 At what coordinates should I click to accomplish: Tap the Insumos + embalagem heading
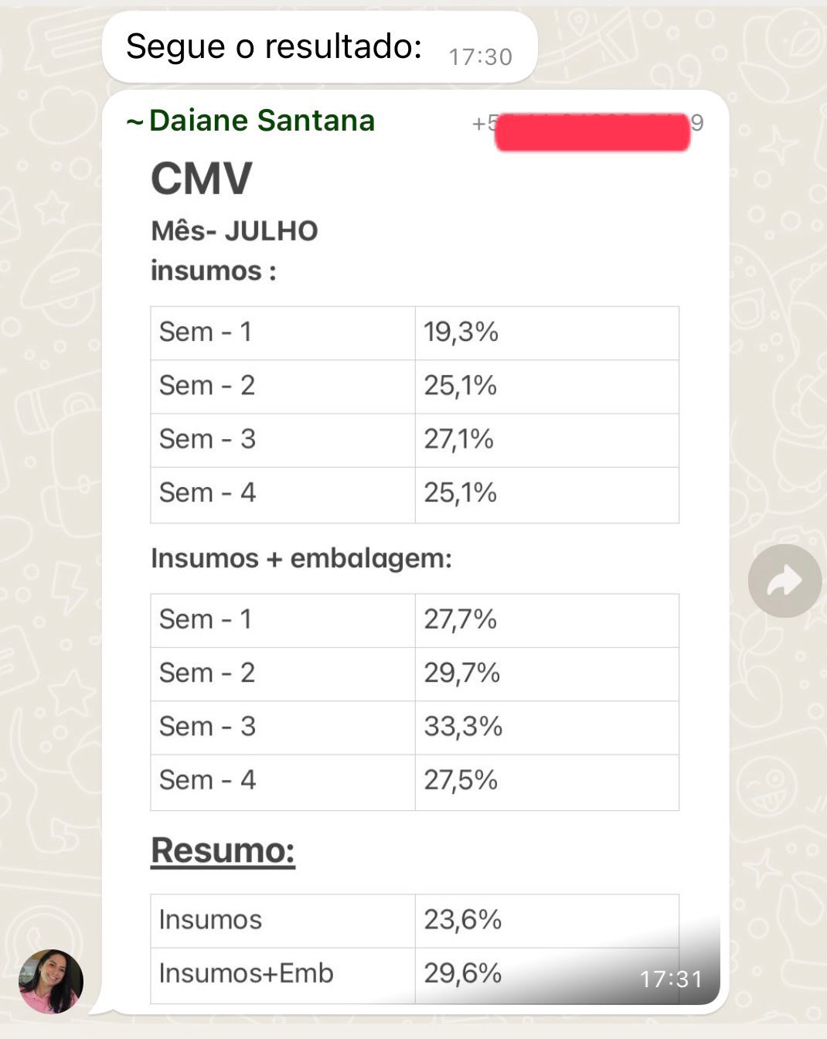301,558
